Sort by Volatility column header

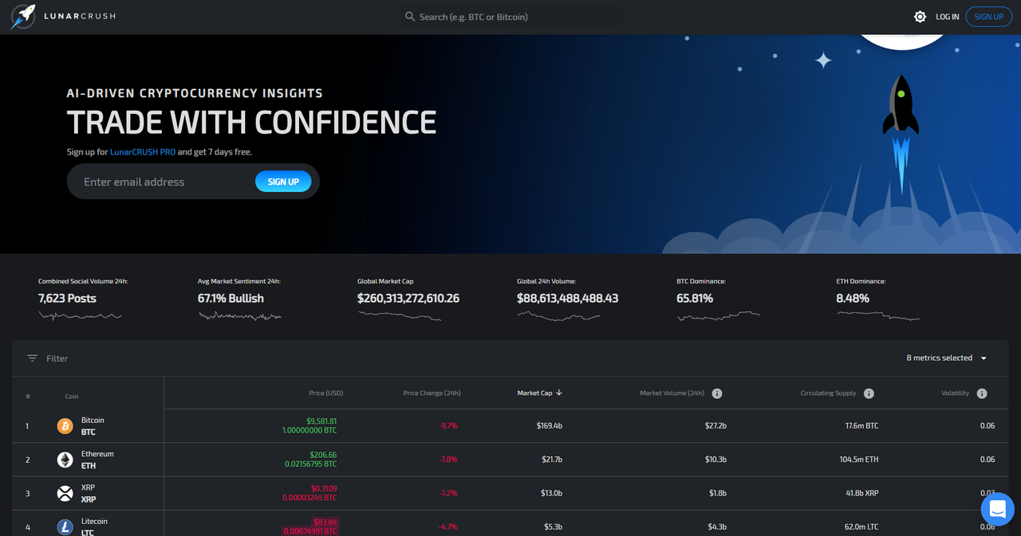[x=956, y=393]
